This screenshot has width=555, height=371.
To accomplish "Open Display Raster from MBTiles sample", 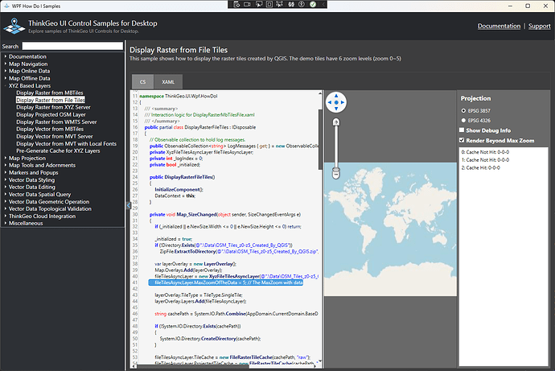I will point(50,93).
